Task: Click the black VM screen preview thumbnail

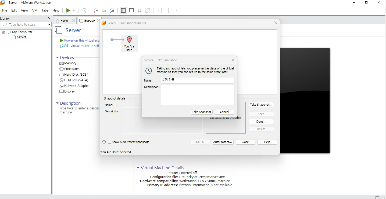Action: 305,101
